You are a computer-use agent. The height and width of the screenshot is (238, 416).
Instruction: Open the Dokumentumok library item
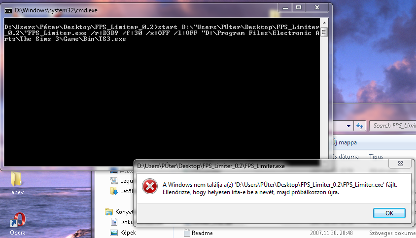pyautogui.click(x=126, y=222)
